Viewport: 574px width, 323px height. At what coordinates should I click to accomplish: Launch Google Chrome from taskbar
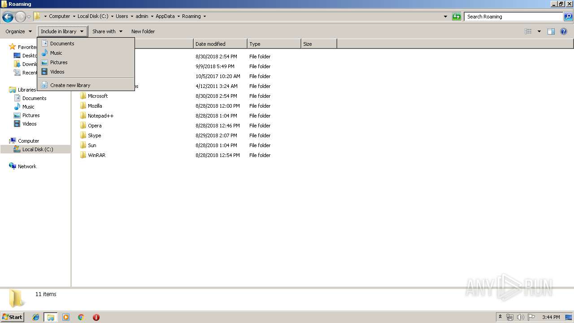tap(81, 317)
